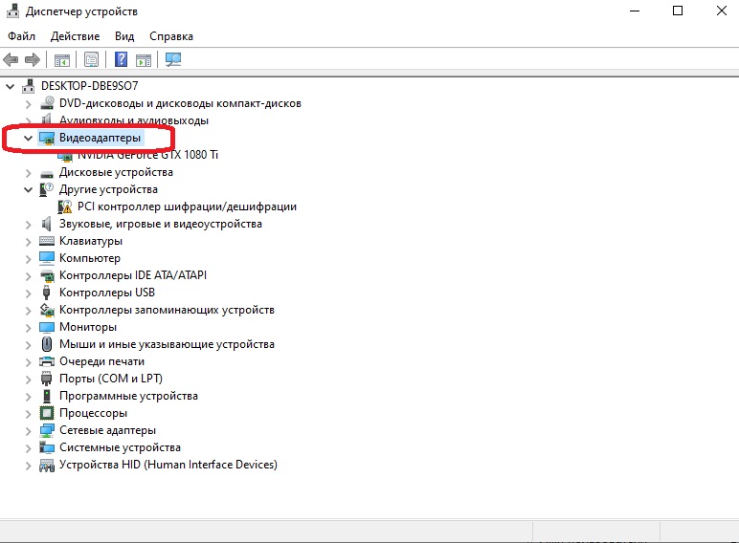
Task: Select PCI контроллер шифрации/дешифрации warning device
Action: [187, 206]
